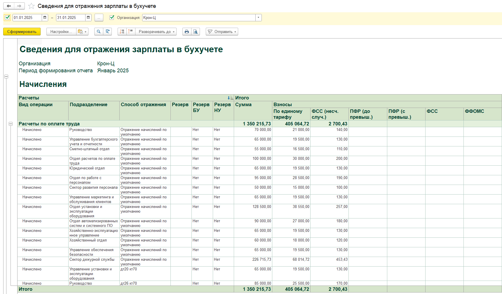Click the Сформировать button

(22, 32)
